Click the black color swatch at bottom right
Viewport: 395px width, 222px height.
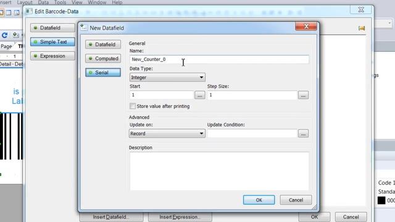click(381, 200)
